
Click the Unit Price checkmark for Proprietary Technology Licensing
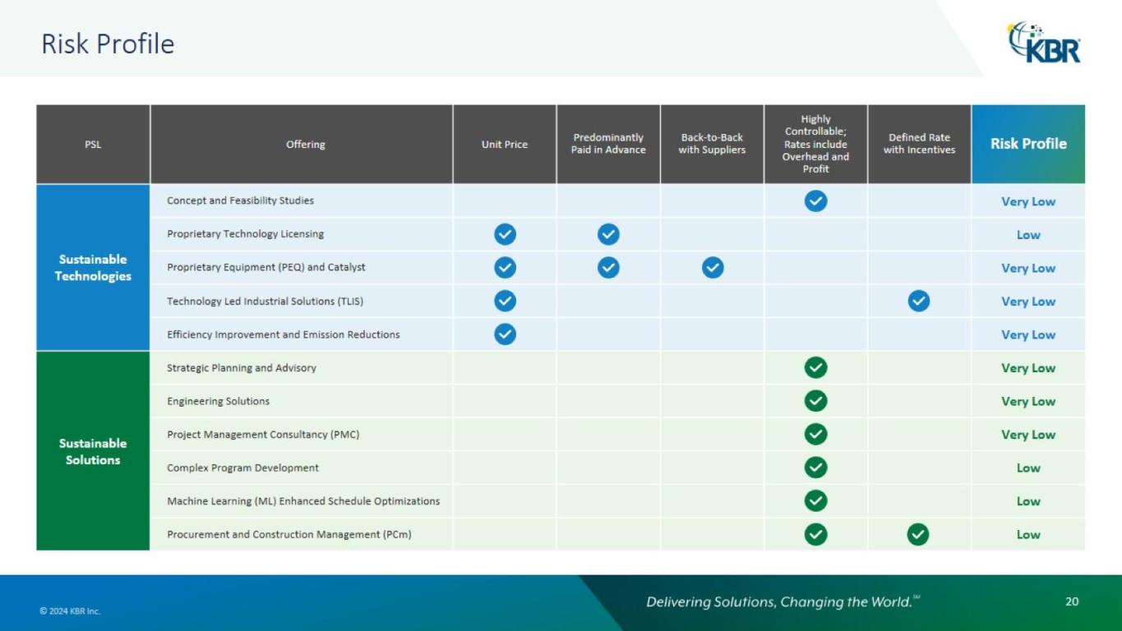coord(505,234)
